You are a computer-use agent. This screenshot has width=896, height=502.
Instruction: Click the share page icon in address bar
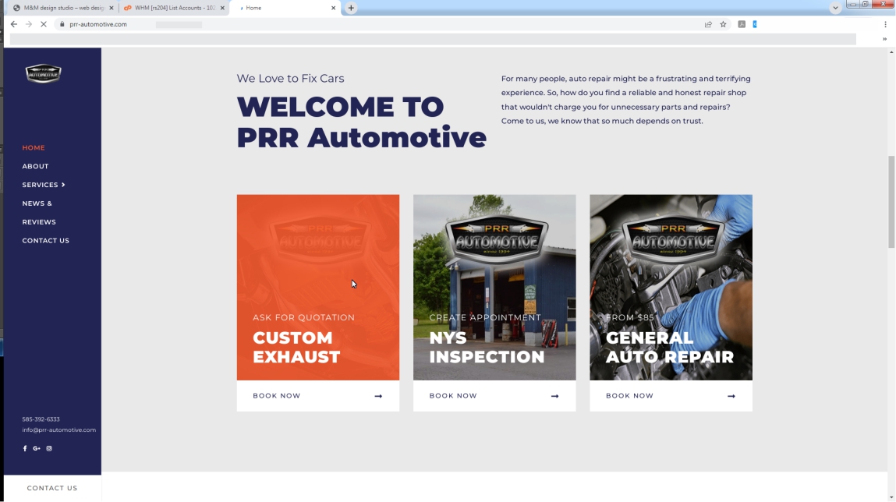[x=708, y=24]
